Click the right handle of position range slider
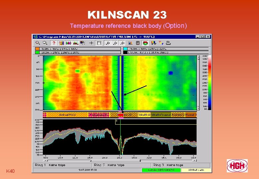The image size is (259, 179). 140,160
